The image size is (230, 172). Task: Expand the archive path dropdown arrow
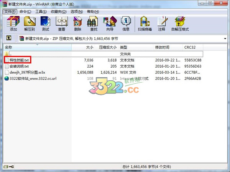(225, 39)
